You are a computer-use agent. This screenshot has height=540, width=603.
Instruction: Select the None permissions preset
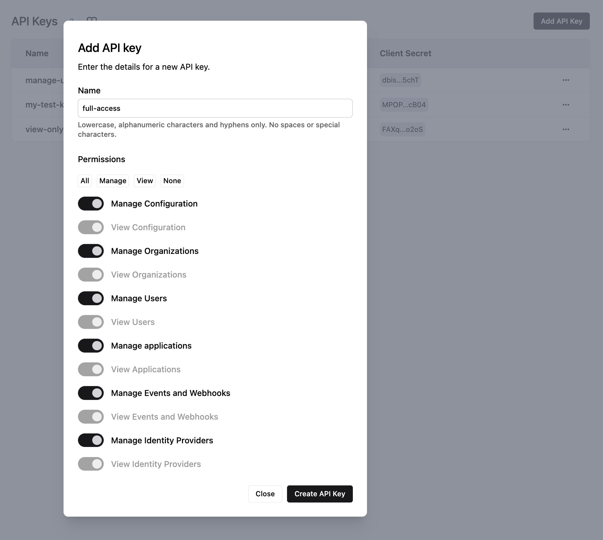[x=172, y=181]
